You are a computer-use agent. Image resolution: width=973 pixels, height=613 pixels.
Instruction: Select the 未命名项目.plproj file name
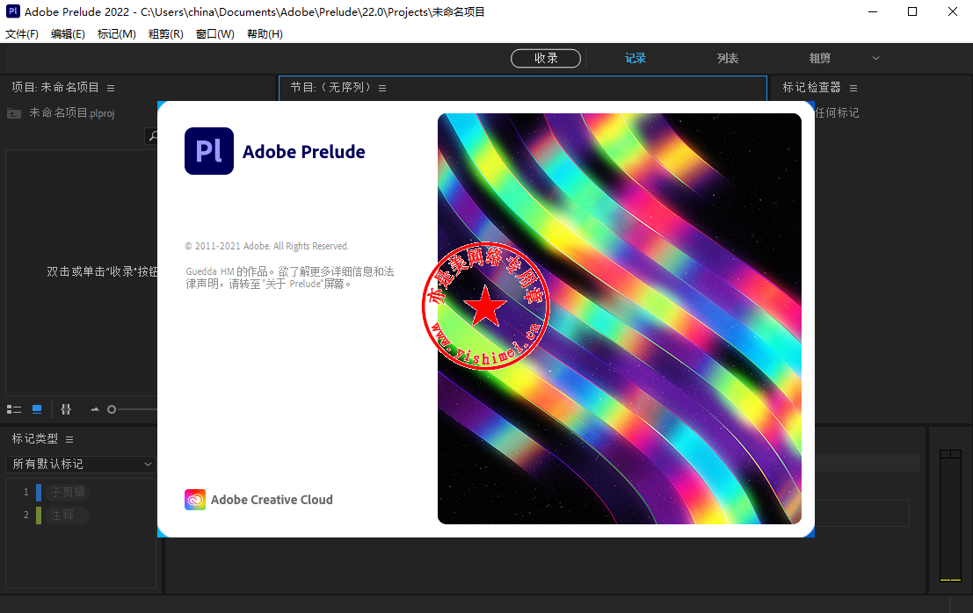pyautogui.click(x=72, y=112)
